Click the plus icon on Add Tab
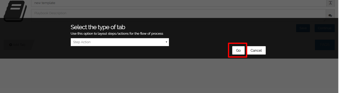 (11, 45)
